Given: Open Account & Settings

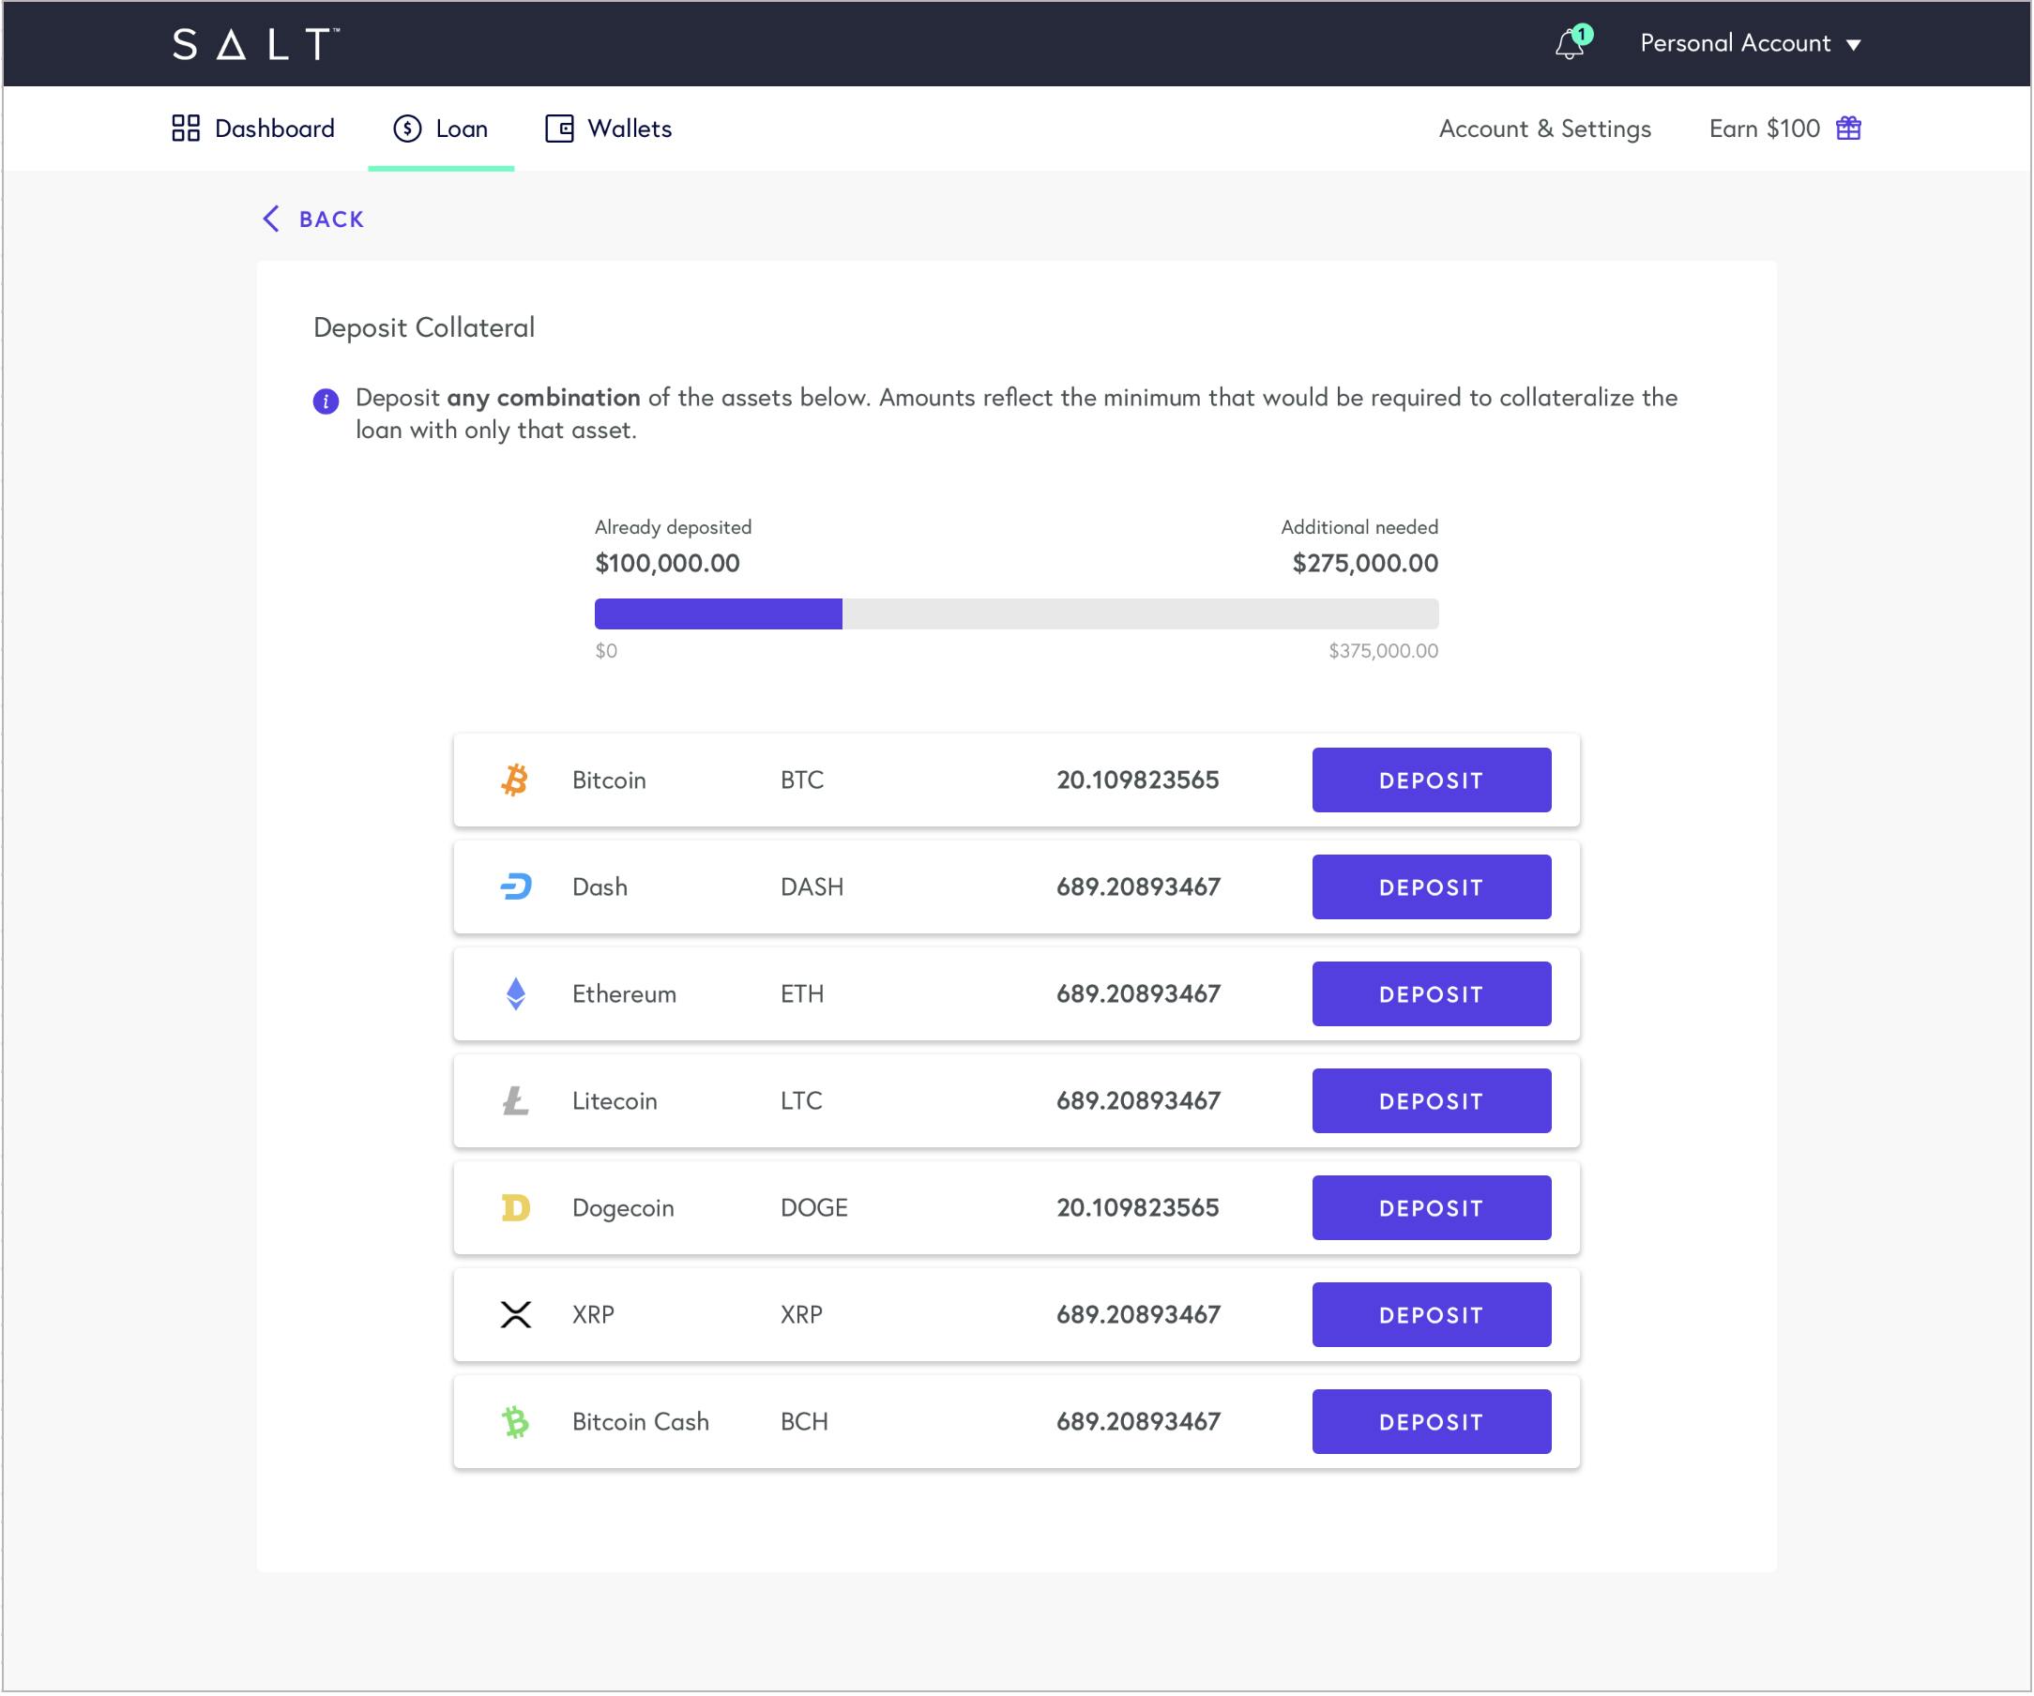Looking at the screenshot, I should 1545,129.
